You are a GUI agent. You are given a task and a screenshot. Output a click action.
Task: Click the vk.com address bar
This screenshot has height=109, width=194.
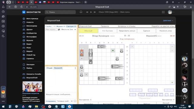click(x=33, y=7)
